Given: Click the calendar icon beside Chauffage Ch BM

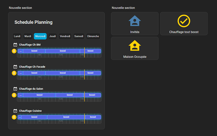Looking at the screenshot, I should (15, 45).
